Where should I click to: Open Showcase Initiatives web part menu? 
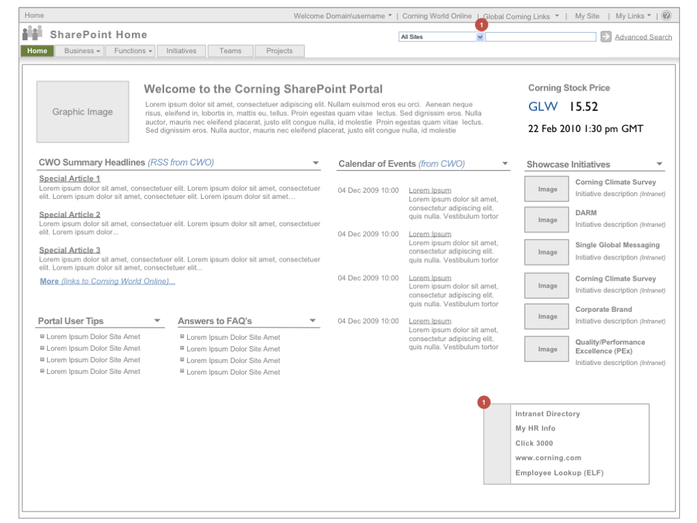[660, 164]
